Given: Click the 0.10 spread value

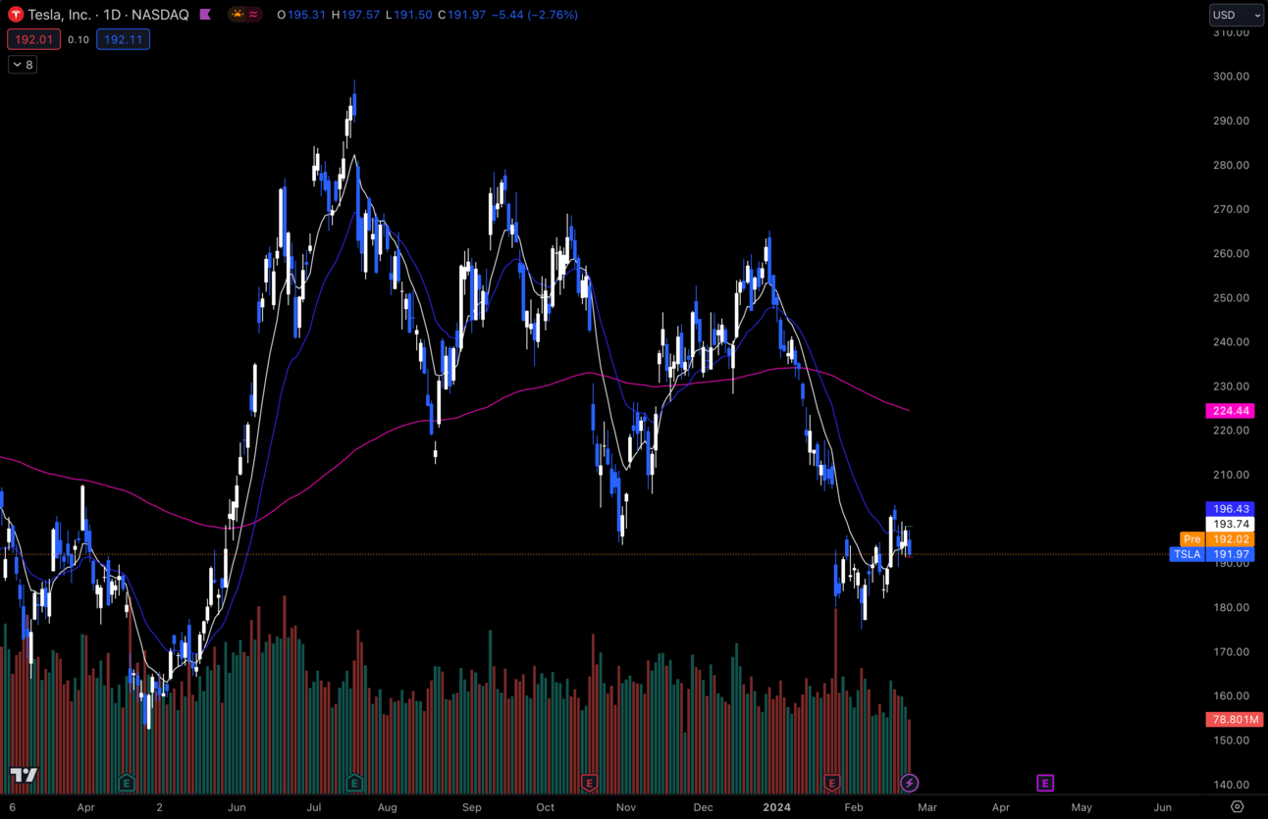Looking at the screenshot, I should (79, 39).
